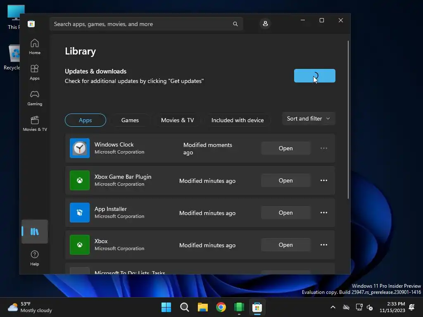Click 'Windows Clock' app name text

[x=114, y=144]
